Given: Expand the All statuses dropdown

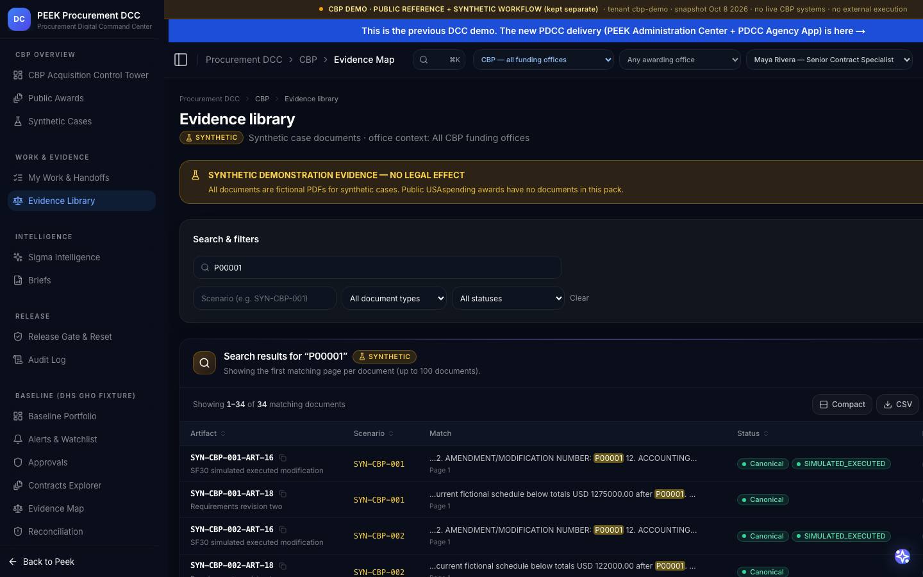Looking at the screenshot, I should pos(508,298).
